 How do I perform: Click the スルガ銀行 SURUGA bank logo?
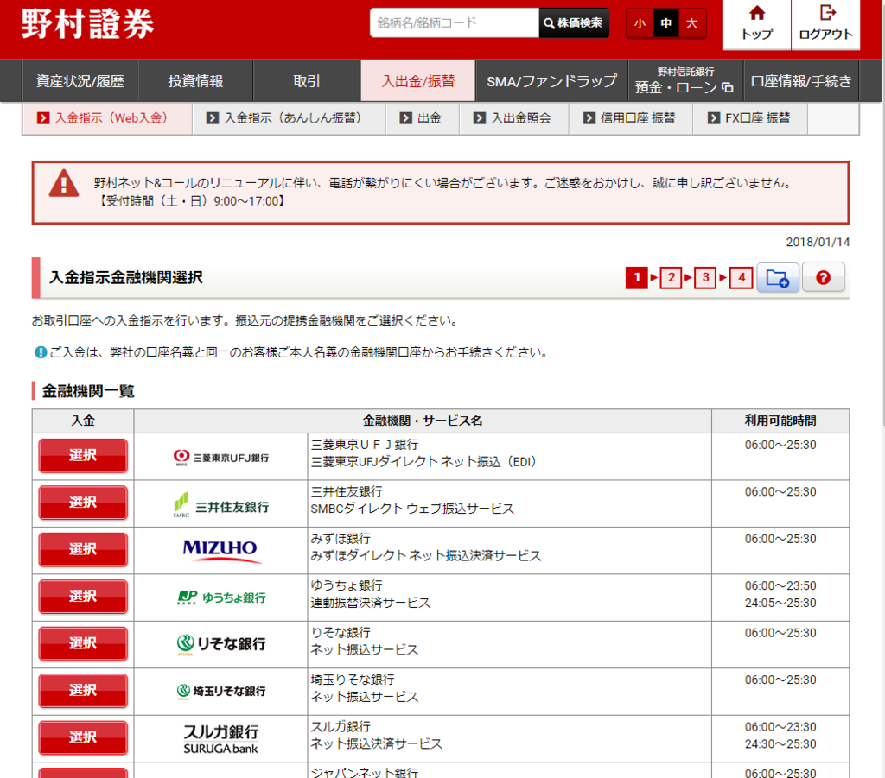point(220,739)
